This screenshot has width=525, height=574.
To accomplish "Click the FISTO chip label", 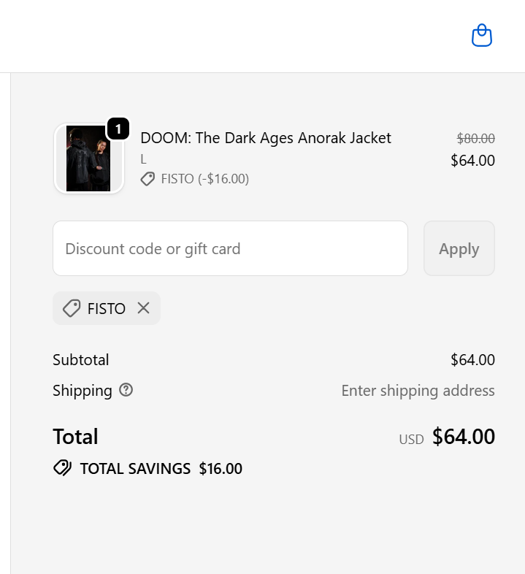I will tap(107, 308).
